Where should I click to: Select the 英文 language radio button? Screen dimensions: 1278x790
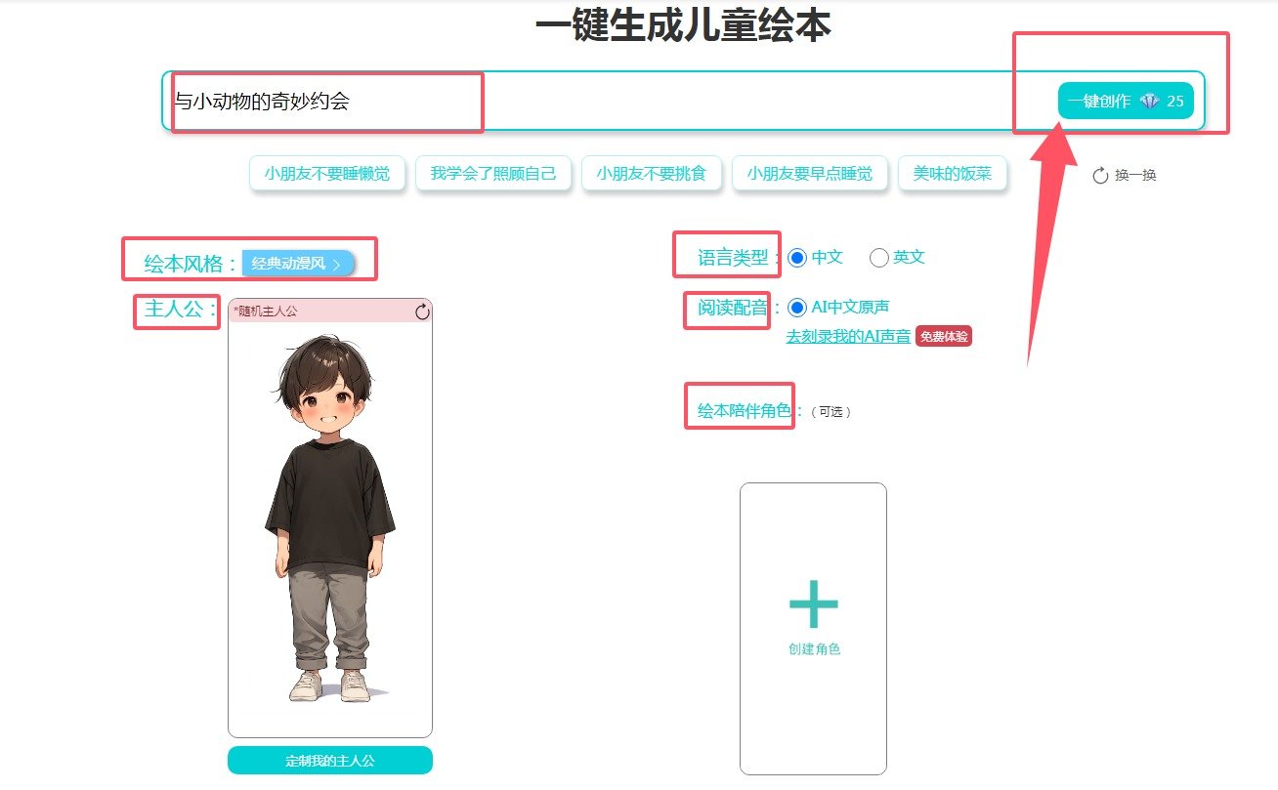tap(878, 257)
